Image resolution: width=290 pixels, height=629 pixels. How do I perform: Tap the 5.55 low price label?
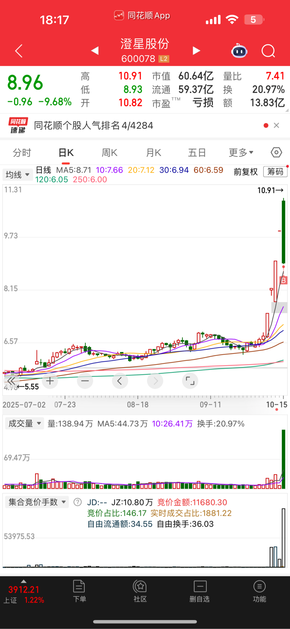pyautogui.click(x=28, y=386)
